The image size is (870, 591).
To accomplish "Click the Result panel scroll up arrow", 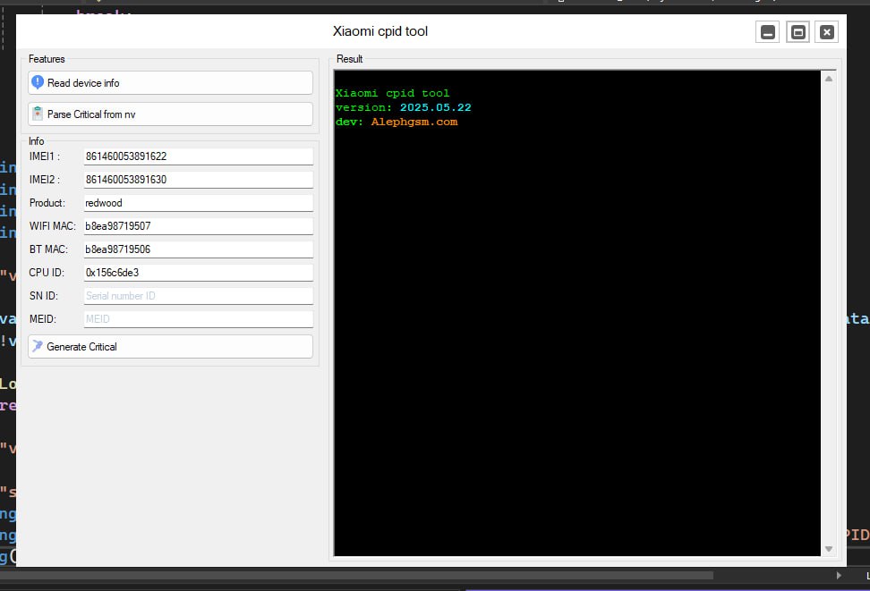I will point(829,79).
